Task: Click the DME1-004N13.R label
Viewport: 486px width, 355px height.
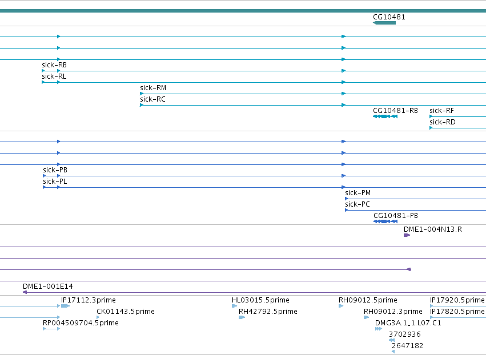Action: tap(433, 229)
